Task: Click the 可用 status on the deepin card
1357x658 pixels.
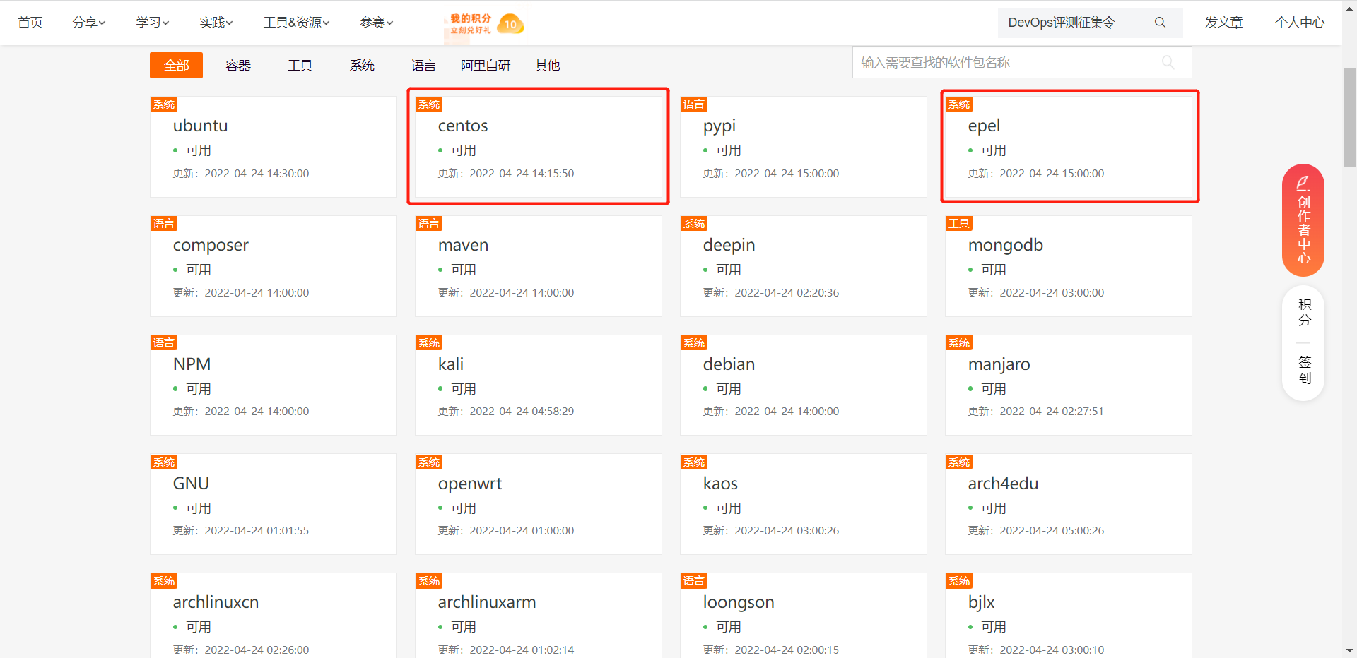Action: (x=729, y=270)
